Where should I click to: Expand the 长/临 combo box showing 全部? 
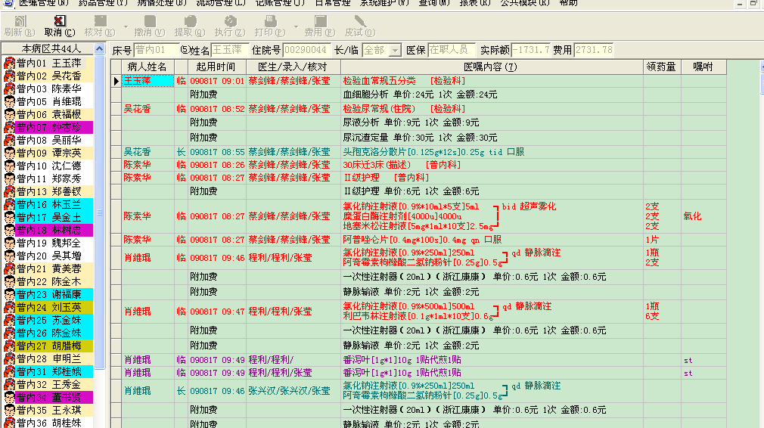pos(395,50)
